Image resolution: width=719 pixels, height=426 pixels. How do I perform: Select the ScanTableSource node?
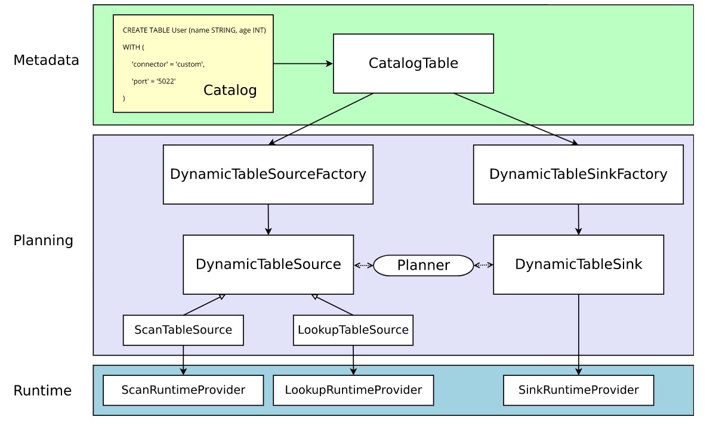pos(183,329)
